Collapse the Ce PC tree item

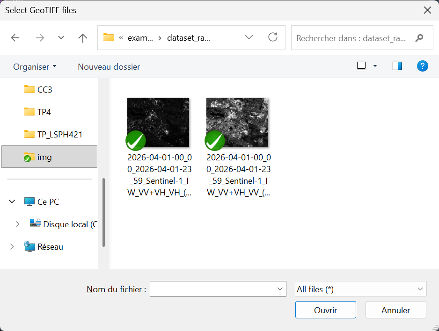point(11,201)
